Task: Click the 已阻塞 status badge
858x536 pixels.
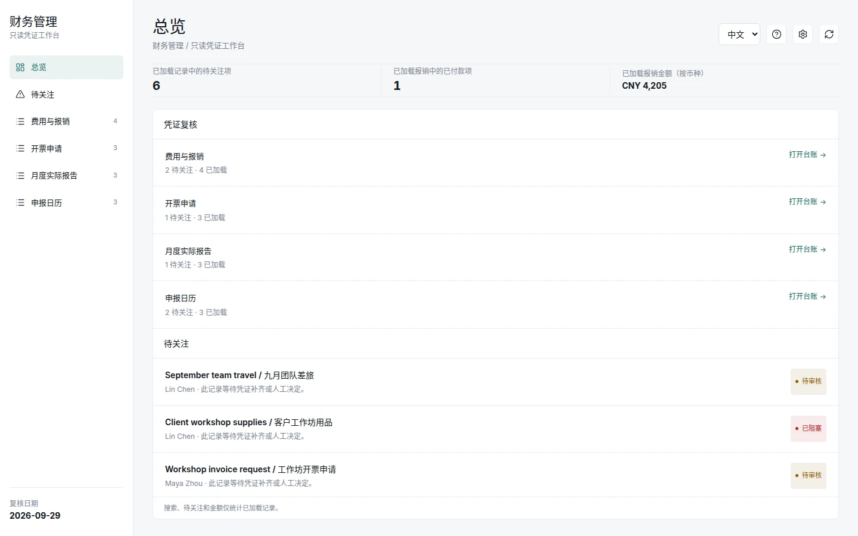Action: click(809, 429)
